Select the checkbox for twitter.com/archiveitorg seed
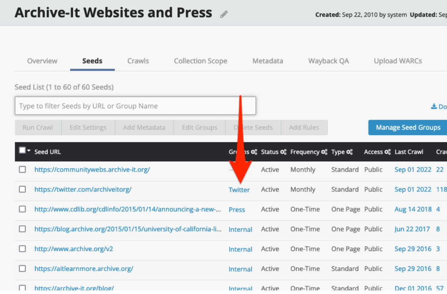Image resolution: width=447 pixels, height=294 pixels. point(23,190)
